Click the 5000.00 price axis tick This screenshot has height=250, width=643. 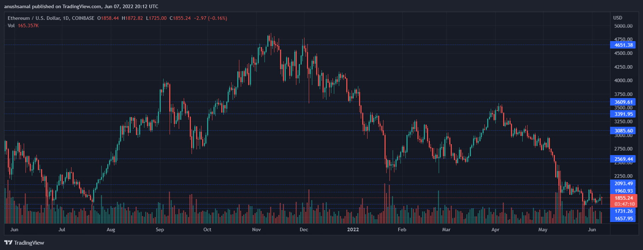[623, 26]
